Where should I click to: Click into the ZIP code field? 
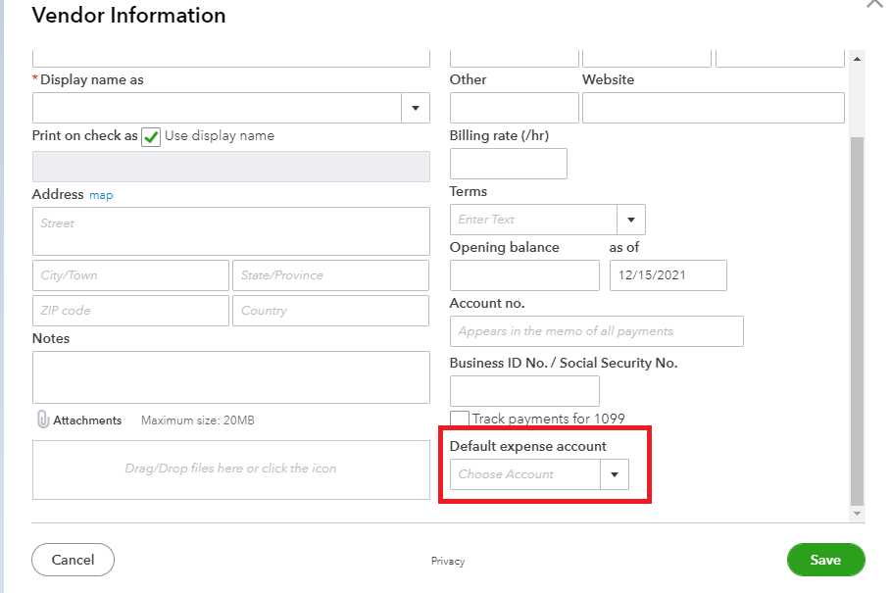pyautogui.click(x=130, y=311)
